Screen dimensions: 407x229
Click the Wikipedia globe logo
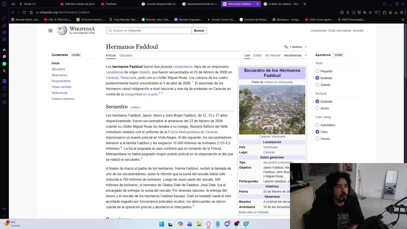pos(62,31)
